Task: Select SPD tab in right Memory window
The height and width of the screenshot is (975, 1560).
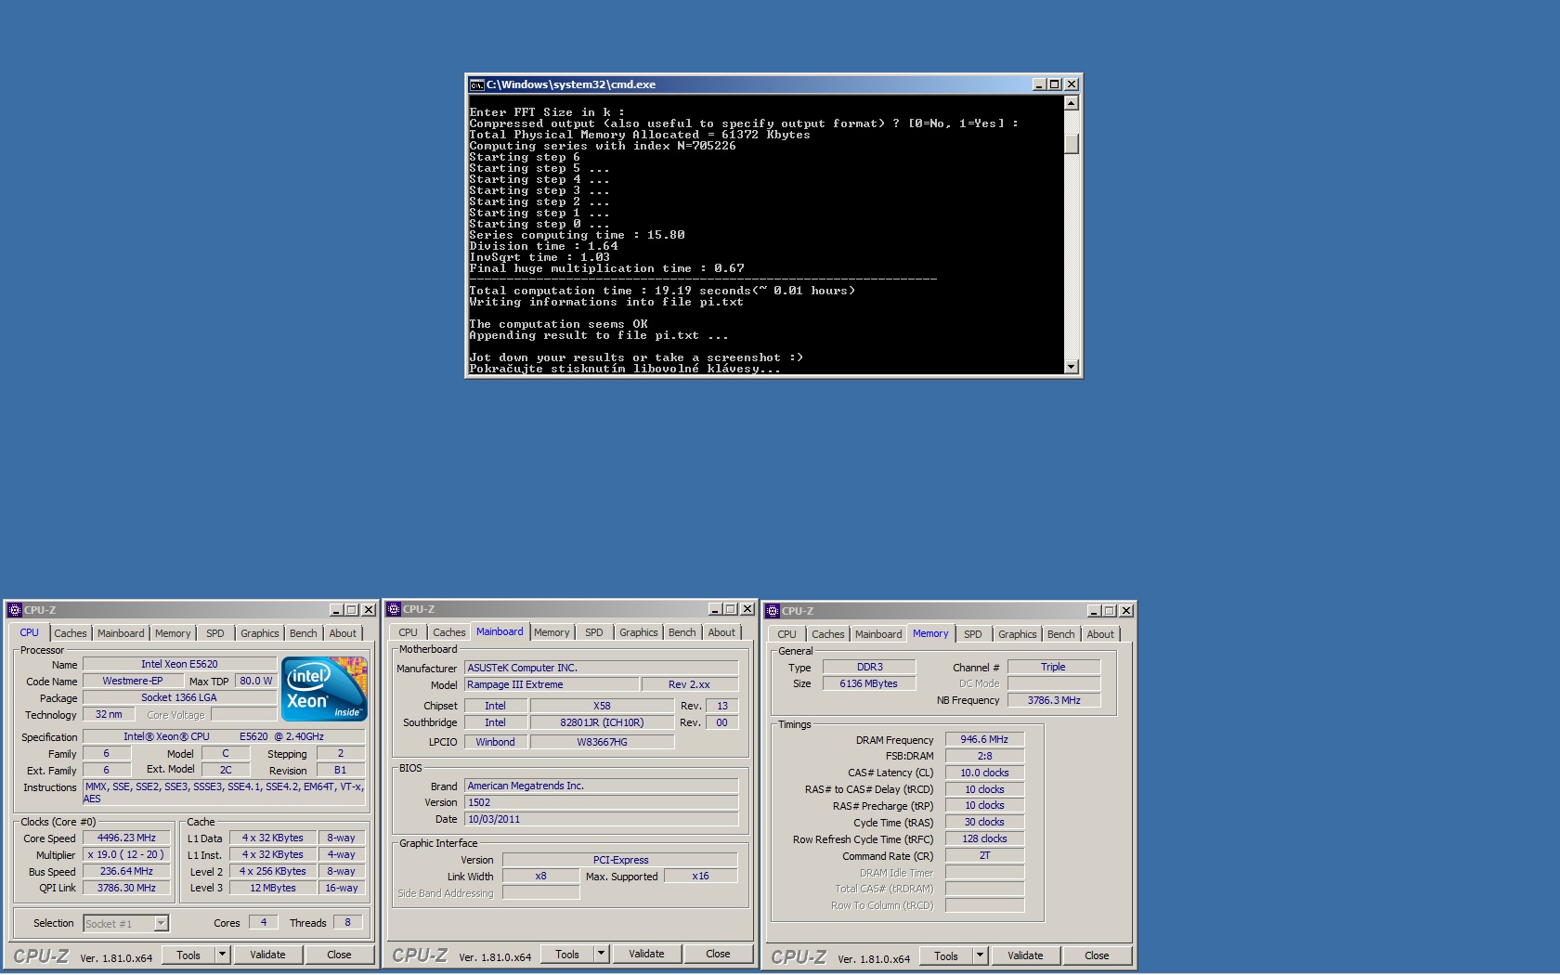Action: coord(973,634)
